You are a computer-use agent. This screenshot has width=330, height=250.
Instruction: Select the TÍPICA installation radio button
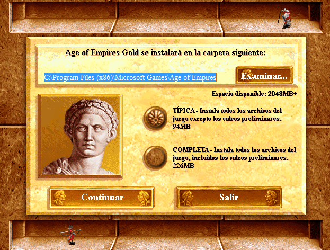coord(155,119)
